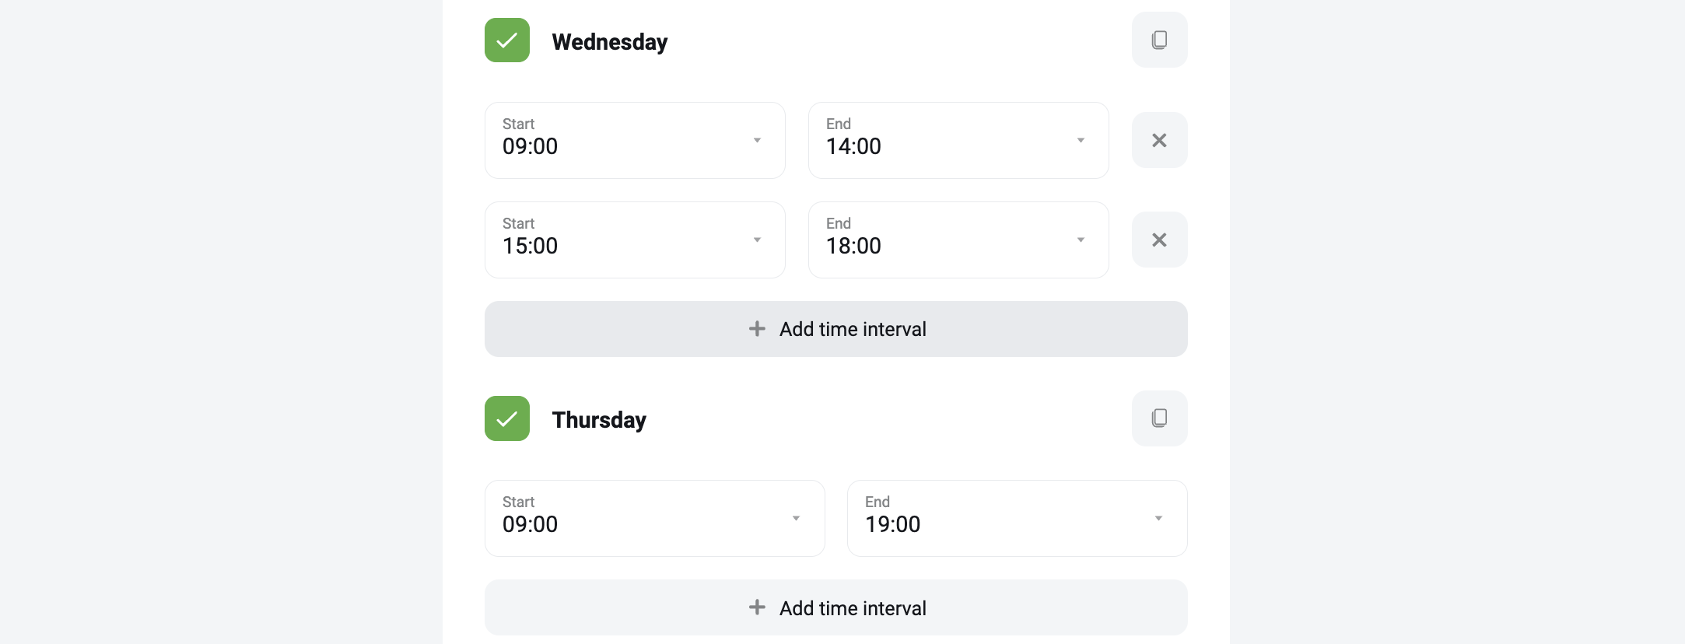Add time interval for Thursday
This screenshot has height=644, width=1685.
click(835, 607)
